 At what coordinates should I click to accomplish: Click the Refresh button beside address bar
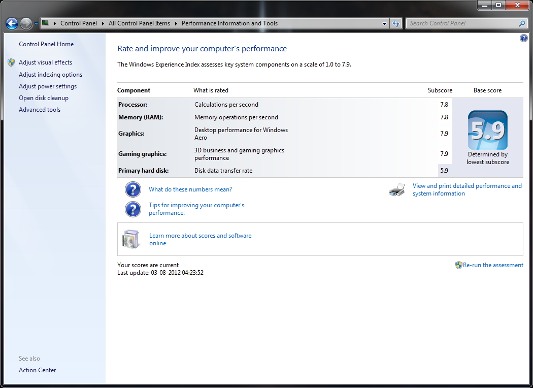click(x=396, y=23)
